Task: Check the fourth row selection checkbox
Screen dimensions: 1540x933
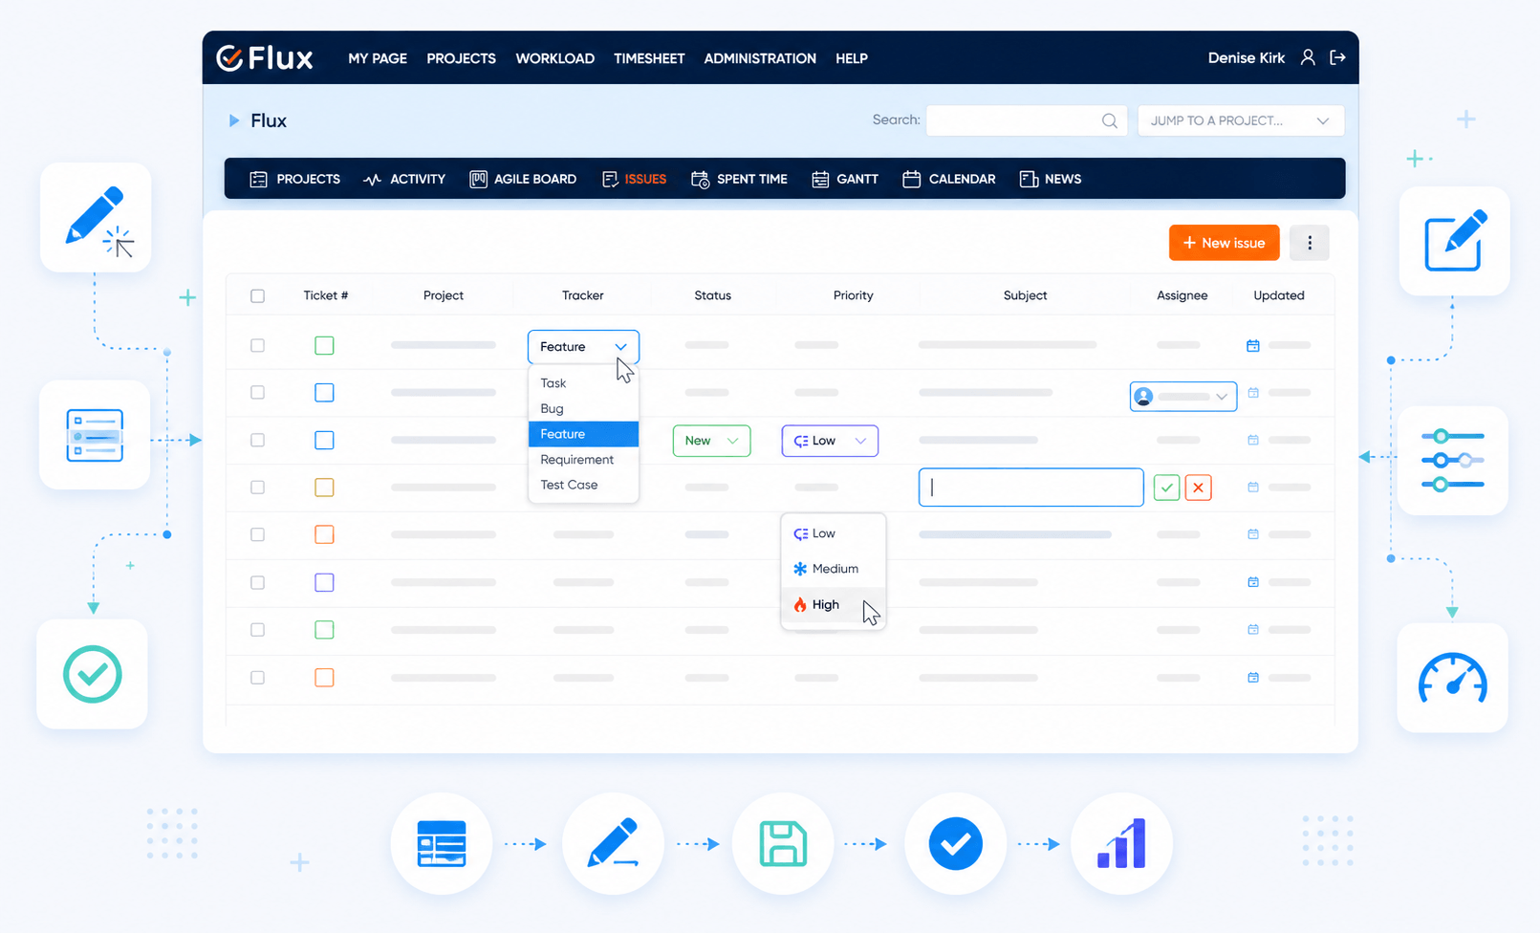Action: 257,487
